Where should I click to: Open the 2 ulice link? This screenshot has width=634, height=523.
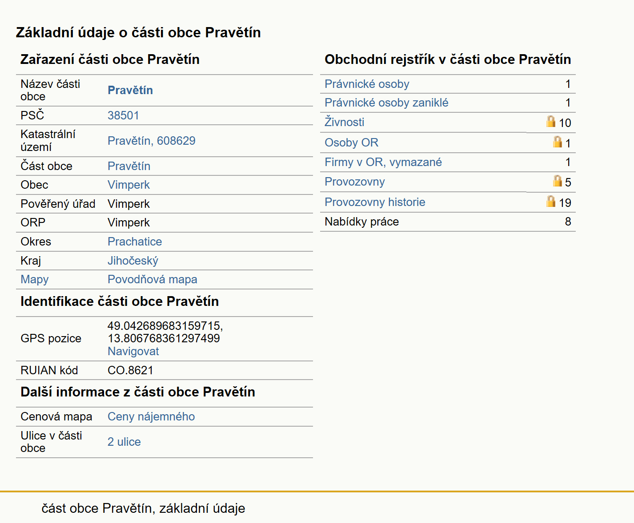coord(124,442)
